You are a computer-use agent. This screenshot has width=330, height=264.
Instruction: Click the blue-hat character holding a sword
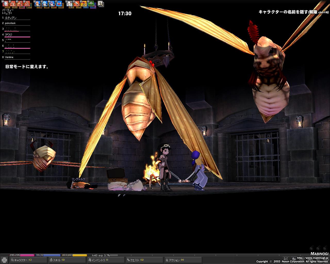(199, 171)
